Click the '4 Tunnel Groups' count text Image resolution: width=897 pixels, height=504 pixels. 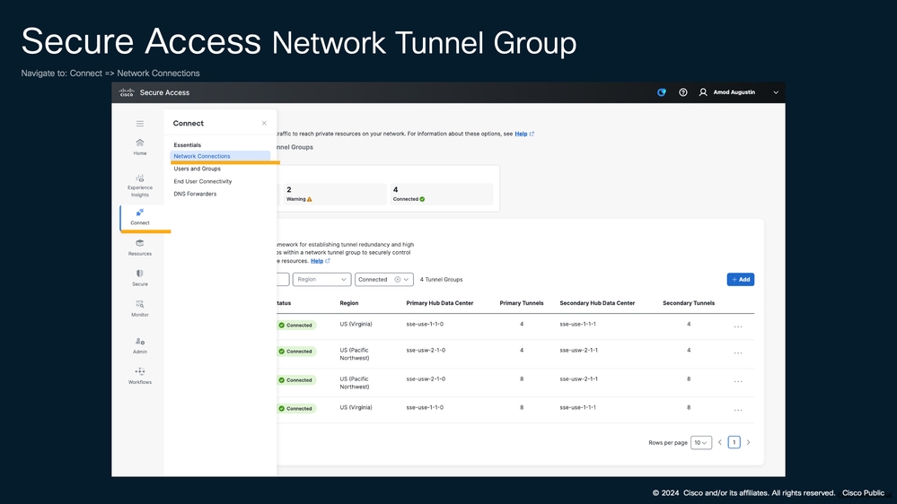tap(441, 280)
